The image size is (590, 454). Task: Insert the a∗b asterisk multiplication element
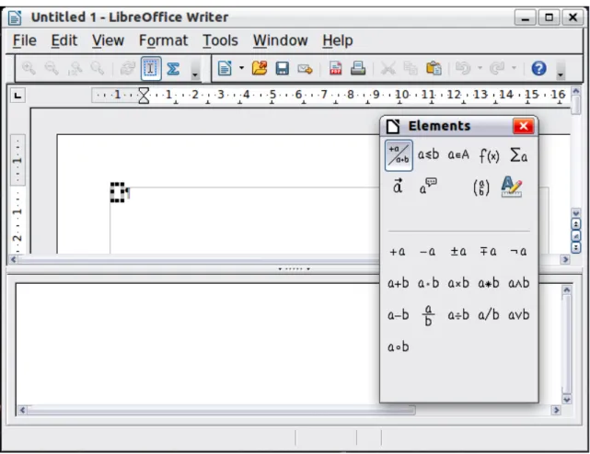click(x=489, y=283)
